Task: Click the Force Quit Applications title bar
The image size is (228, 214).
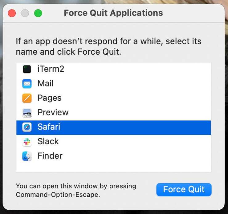Action: coord(113,13)
